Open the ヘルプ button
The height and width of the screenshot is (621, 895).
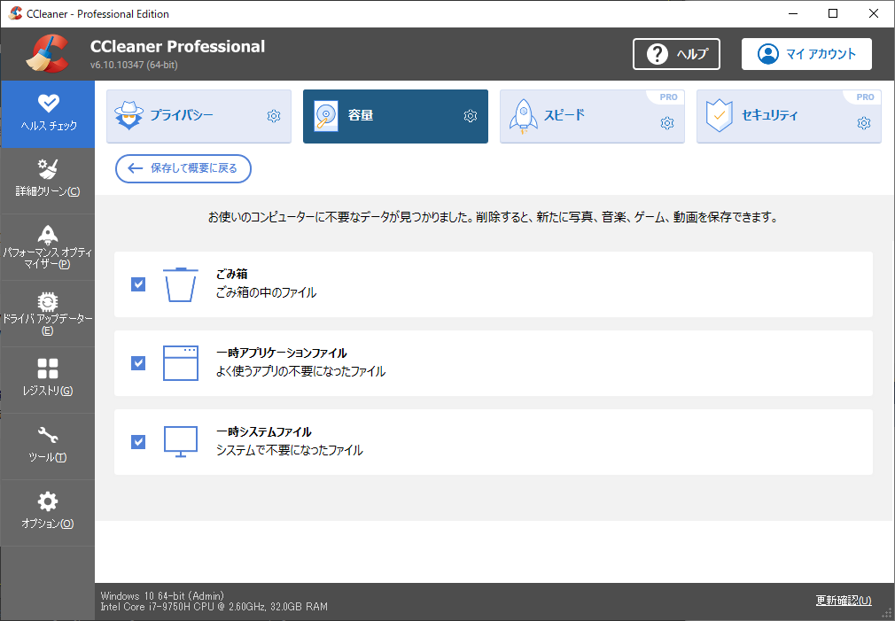pyautogui.click(x=676, y=54)
